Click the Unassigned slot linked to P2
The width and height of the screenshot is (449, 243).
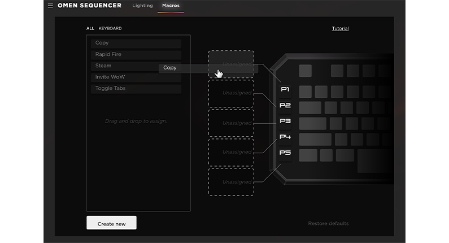[231, 94]
